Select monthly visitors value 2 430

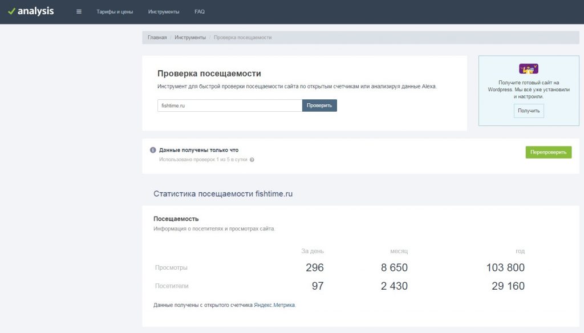[394, 286]
